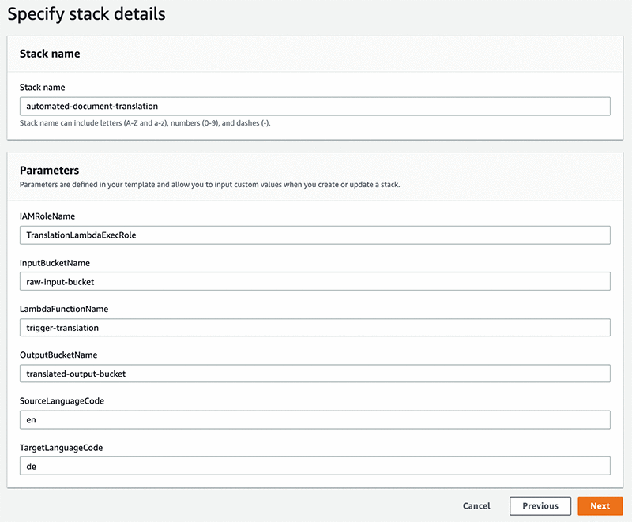Select the input containing trigger-translation
Viewport: 632px width, 522px height.
(x=314, y=328)
